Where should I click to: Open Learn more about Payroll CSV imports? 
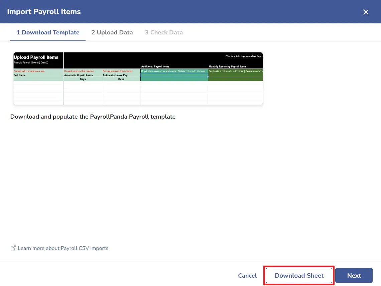[63, 248]
